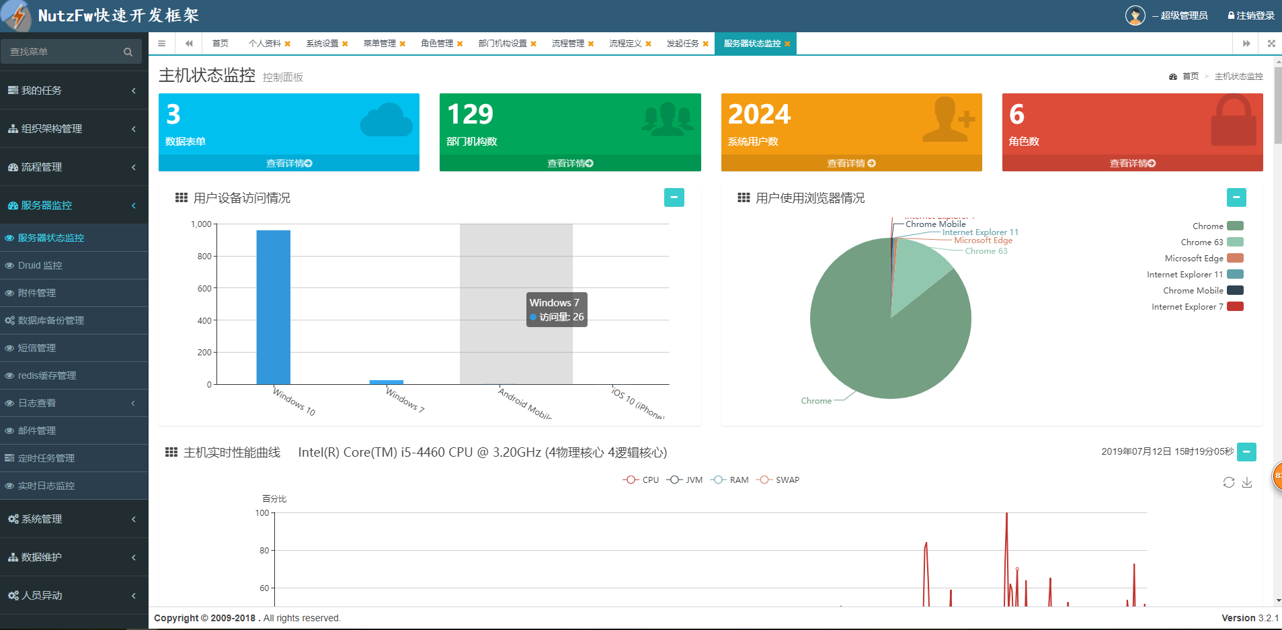Image resolution: width=1282 pixels, height=630 pixels.
Task: Click 注销登录 logout link
Action: point(1251,15)
